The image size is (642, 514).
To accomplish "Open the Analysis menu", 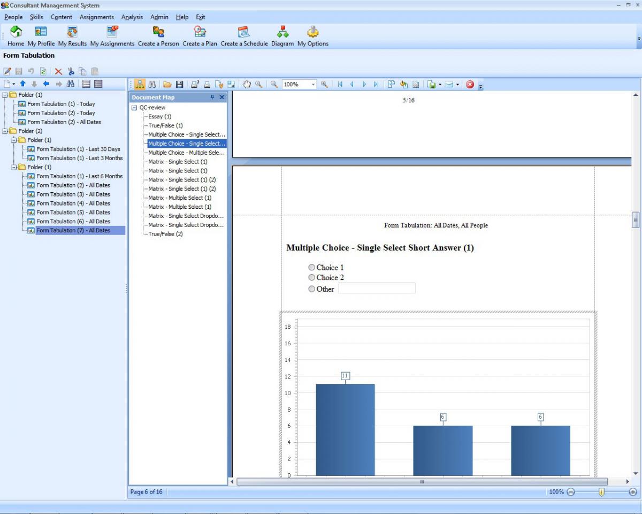I will pos(132,17).
